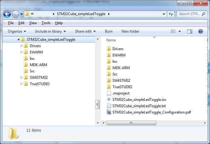Image resolution: width=210 pixels, height=144 pixels.
Task: Click the file list horizontal scroll thumb
Action: (131, 123)
